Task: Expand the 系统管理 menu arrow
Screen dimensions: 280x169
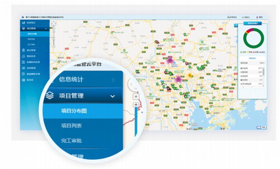Action: coord(46,68)
